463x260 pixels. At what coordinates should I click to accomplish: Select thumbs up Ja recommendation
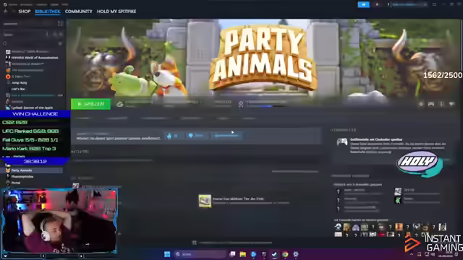(173, 136)
